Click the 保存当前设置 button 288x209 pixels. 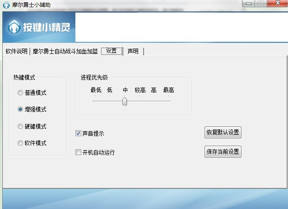pos(223,151)
